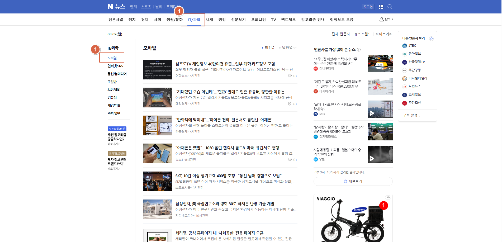Click the 새로보기 refresh button
This screenshot has width=502, height=242.
(x=353, y=181)
